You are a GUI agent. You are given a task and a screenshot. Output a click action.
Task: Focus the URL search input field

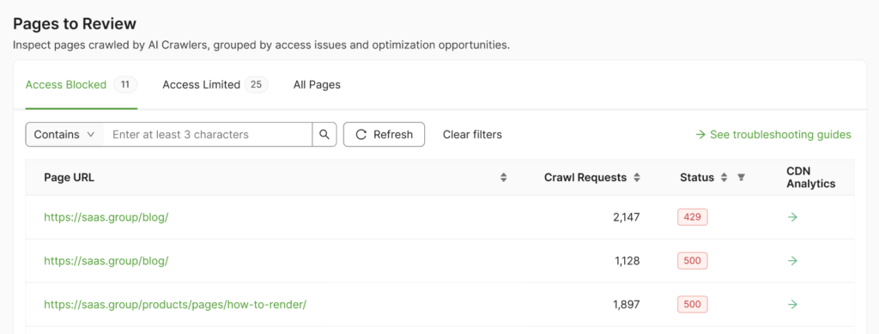point(208,135)
